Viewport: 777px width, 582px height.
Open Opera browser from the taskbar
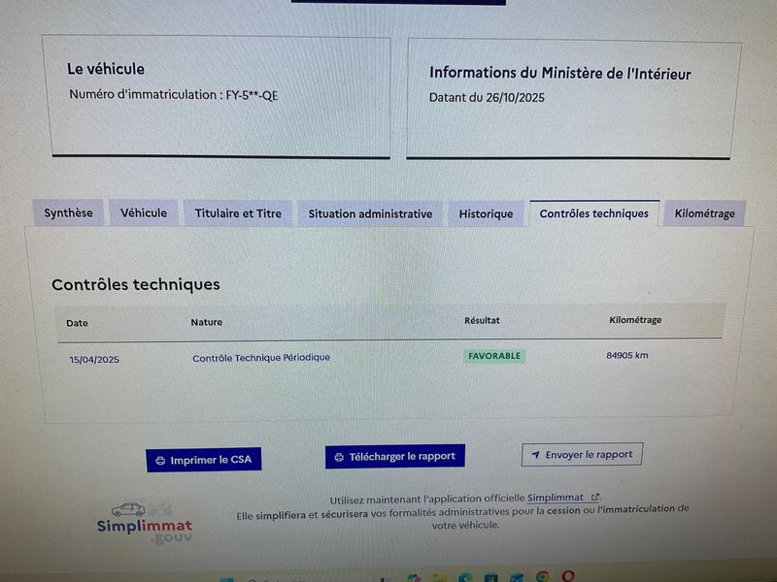[x=568, y=577]
